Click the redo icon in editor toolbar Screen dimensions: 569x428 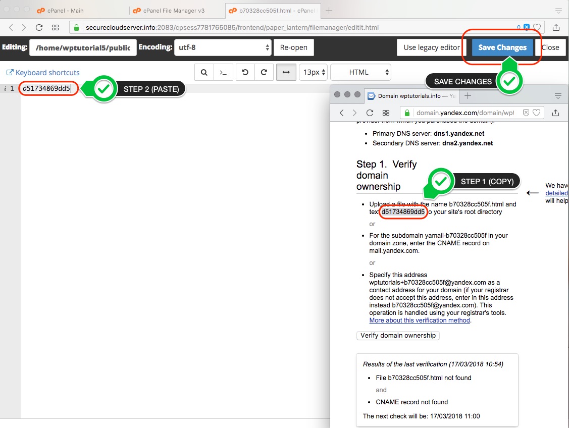click(264, 72)
